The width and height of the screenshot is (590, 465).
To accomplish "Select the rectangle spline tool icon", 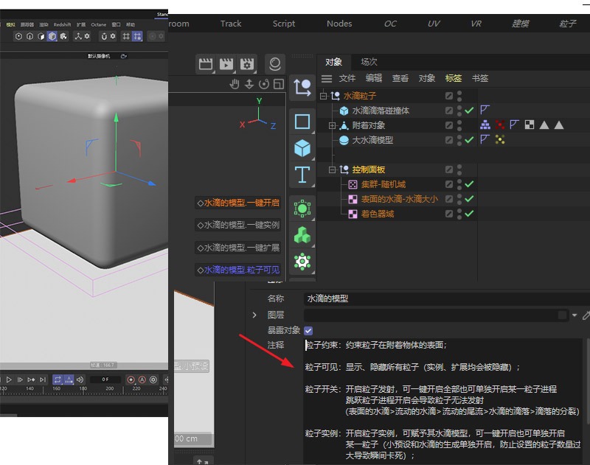I will coord(302,122).
